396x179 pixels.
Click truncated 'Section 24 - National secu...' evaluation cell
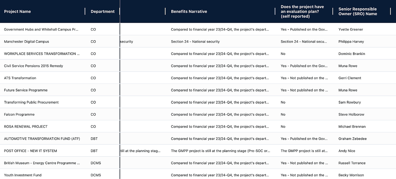point(304,42)
